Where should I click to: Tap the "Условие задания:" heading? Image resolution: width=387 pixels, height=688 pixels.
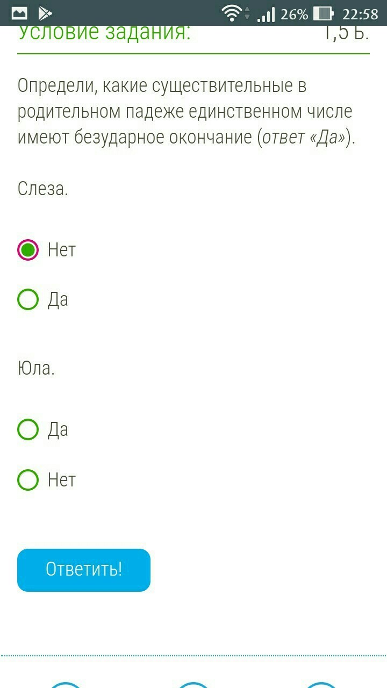coord(105,34)
